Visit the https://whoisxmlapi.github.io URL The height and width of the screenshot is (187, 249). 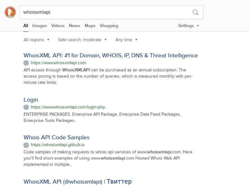pos(58,145)
